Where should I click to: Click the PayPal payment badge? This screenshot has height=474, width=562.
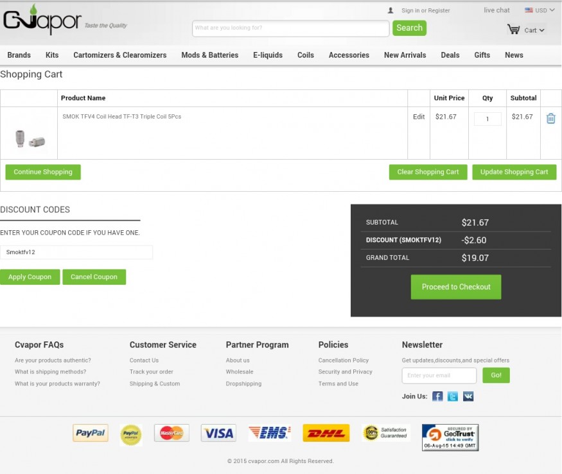(x=91, y=433)
